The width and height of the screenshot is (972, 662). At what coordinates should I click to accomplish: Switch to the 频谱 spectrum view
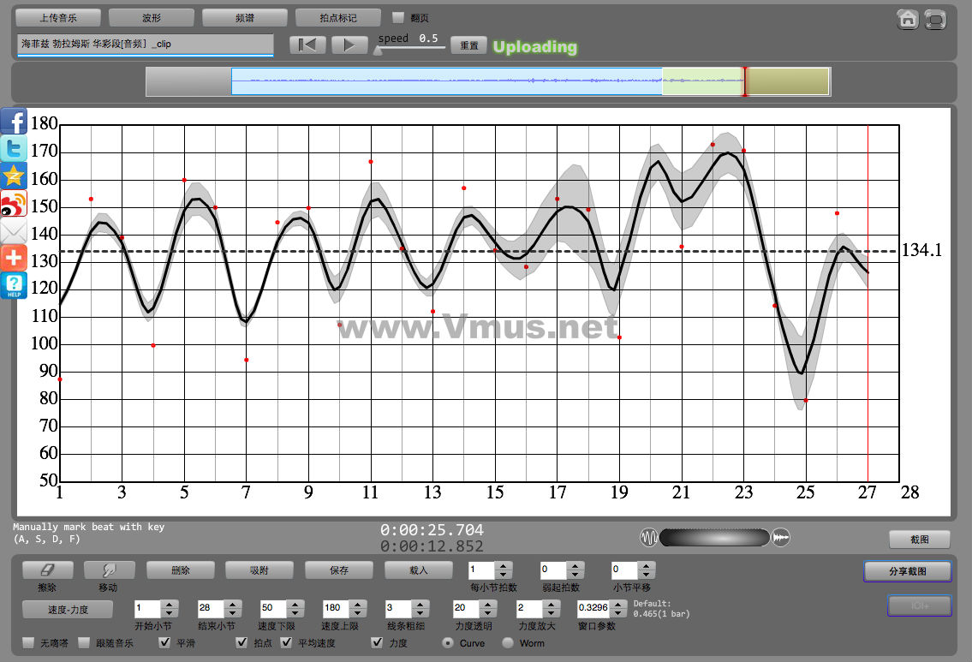pyautogui.click(x=245, y=17)
